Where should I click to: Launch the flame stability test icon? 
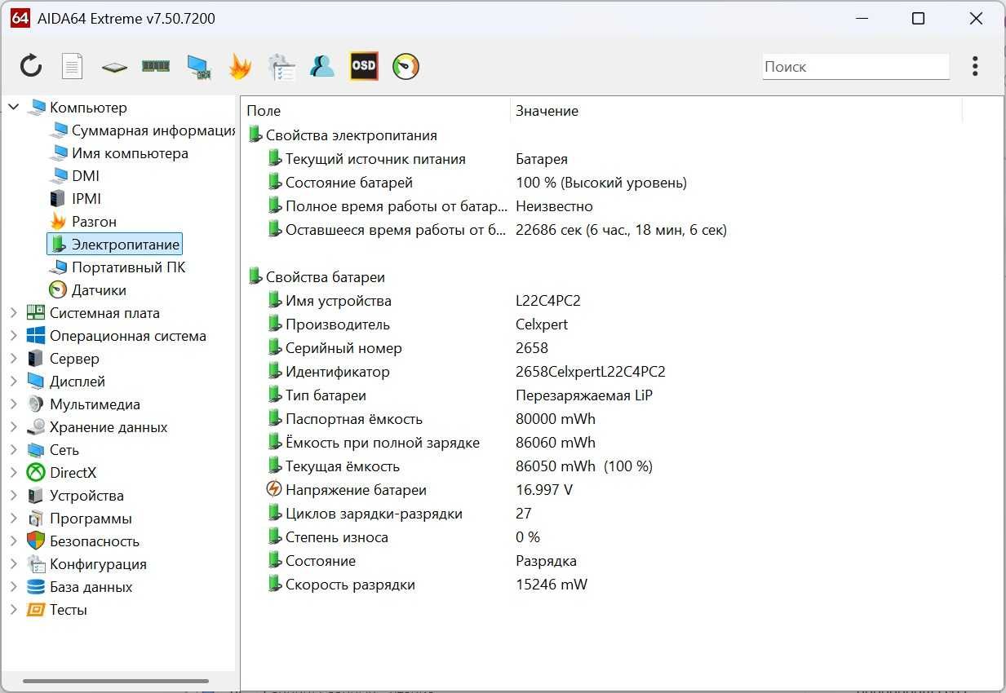240,66
